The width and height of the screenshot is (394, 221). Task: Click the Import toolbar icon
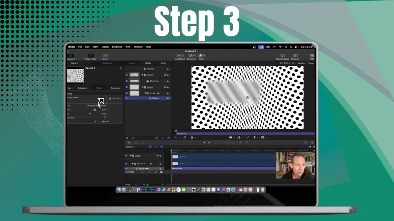tap(105, 56)
